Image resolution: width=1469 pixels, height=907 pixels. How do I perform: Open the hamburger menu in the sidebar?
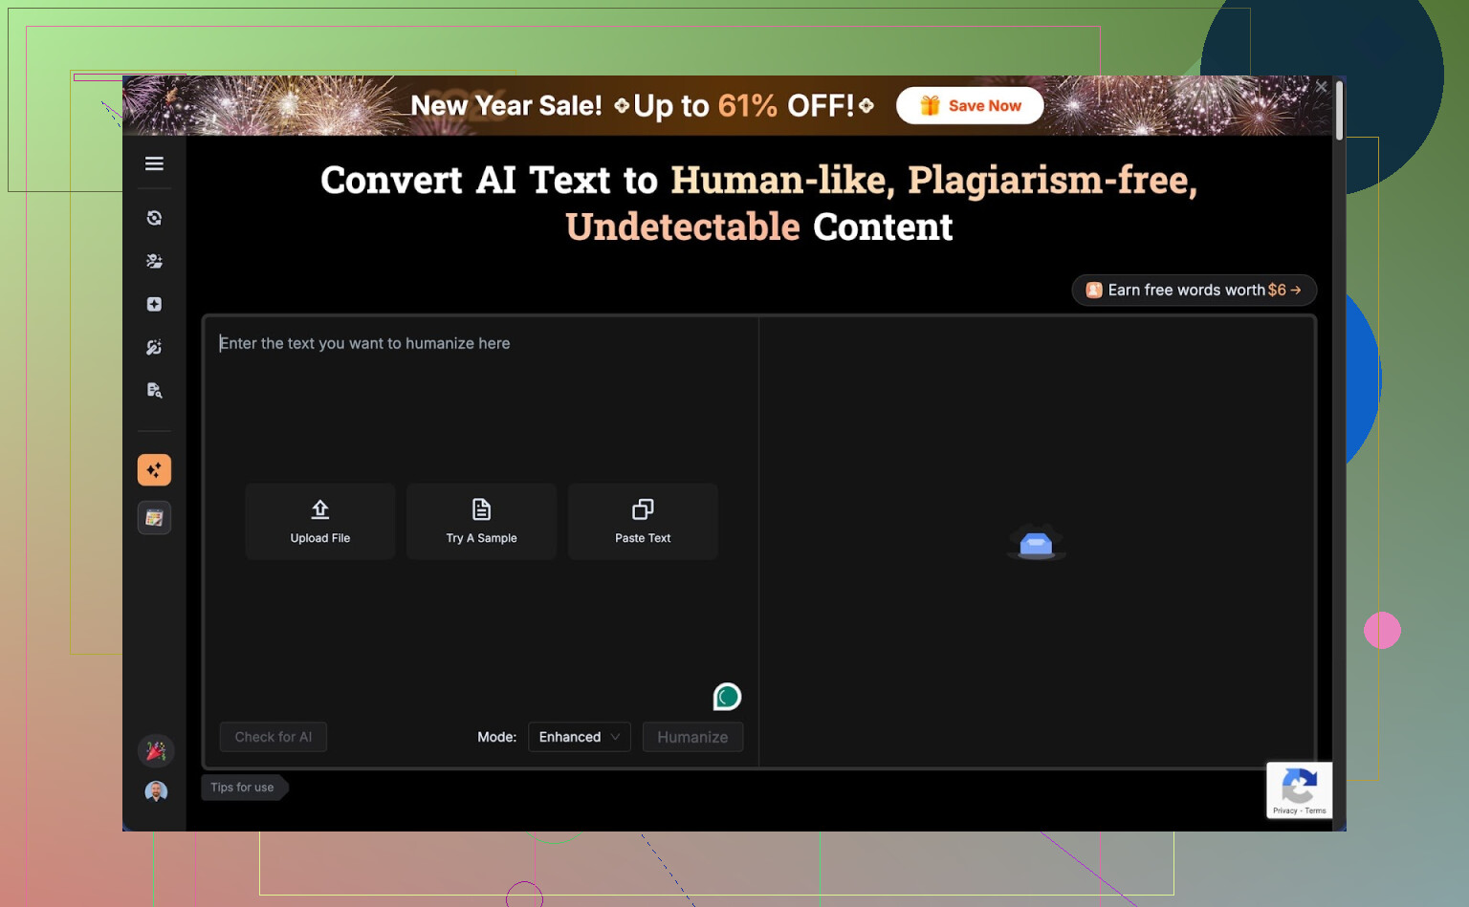154,163
